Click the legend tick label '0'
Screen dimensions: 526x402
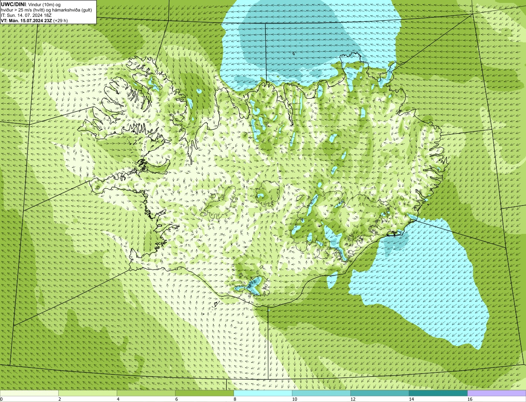1,399
